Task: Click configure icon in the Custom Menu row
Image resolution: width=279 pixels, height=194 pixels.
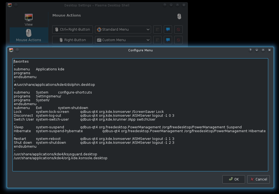Action: click(x=157, y=40)
